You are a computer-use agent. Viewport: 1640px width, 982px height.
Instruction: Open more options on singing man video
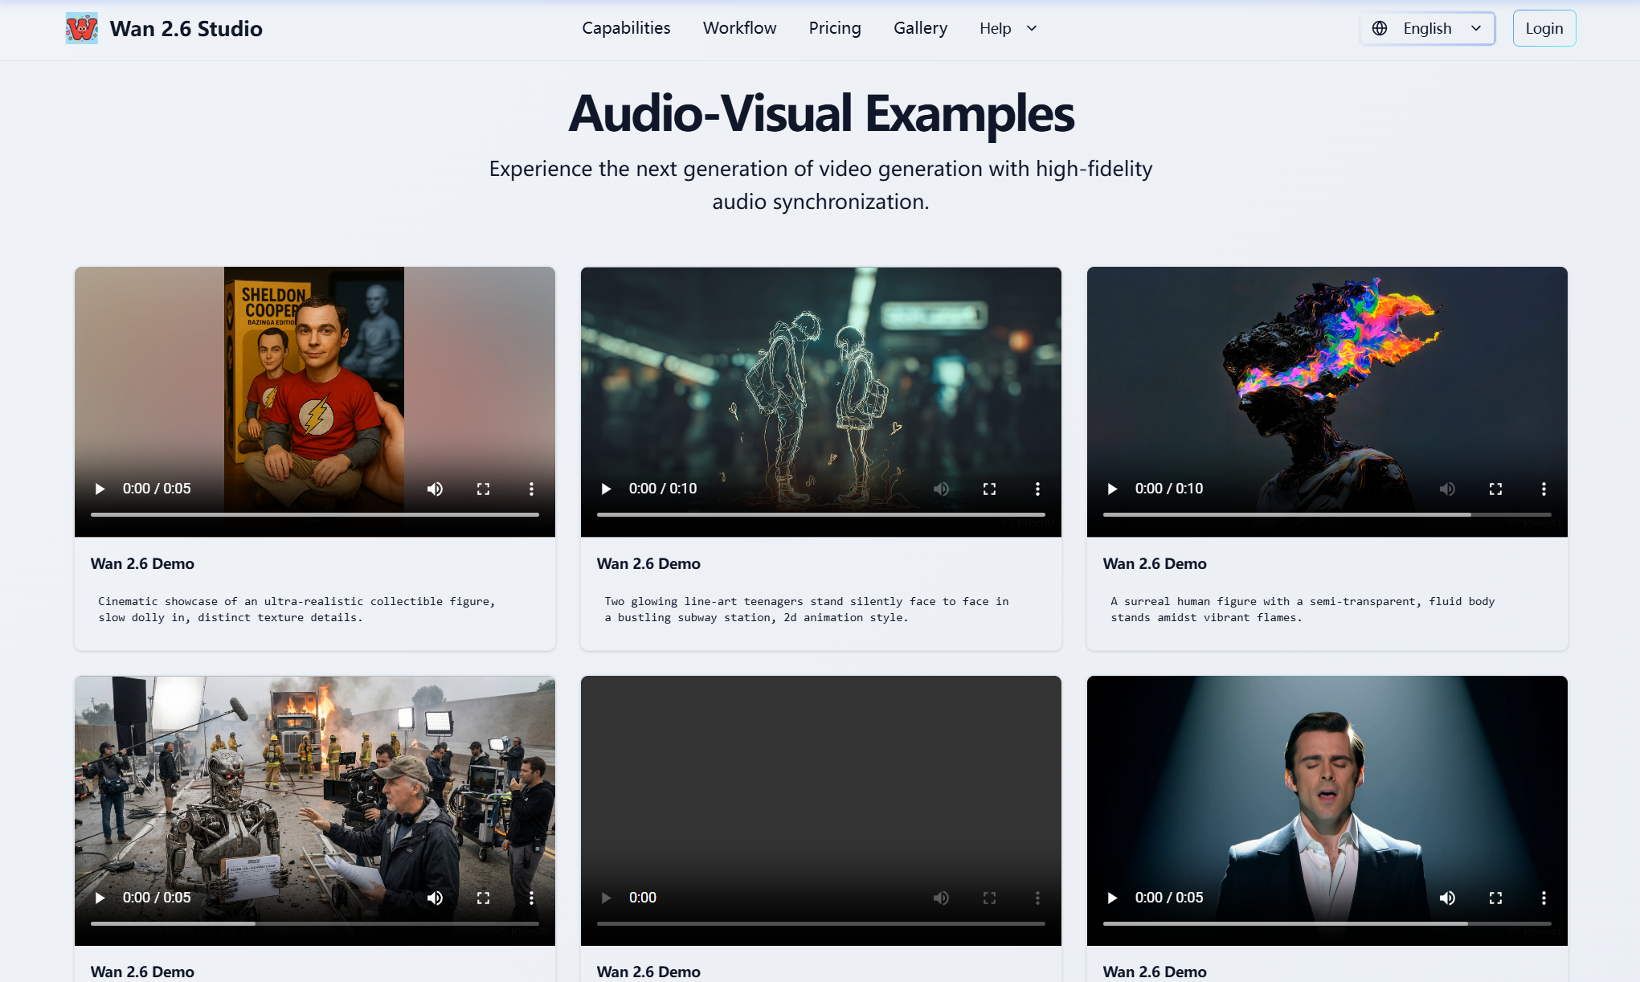coord(1544,898)
